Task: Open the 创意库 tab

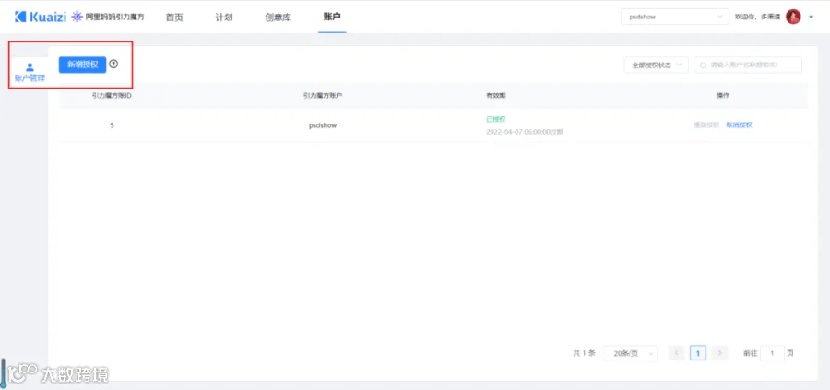Action: tap(278, 17)
